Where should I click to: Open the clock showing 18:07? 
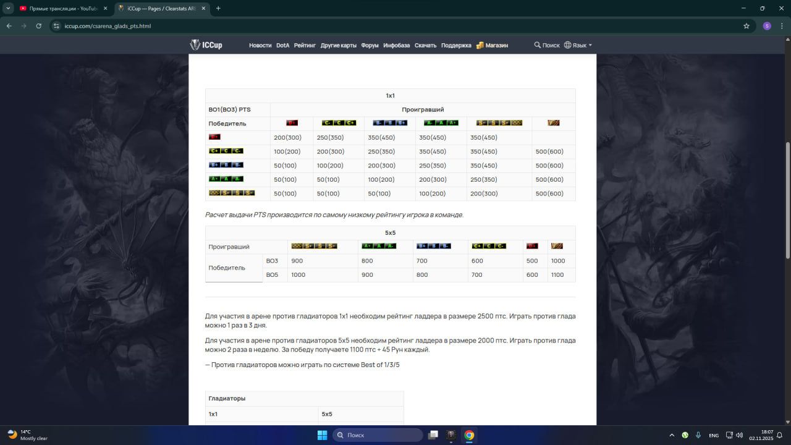pos(761,435)
